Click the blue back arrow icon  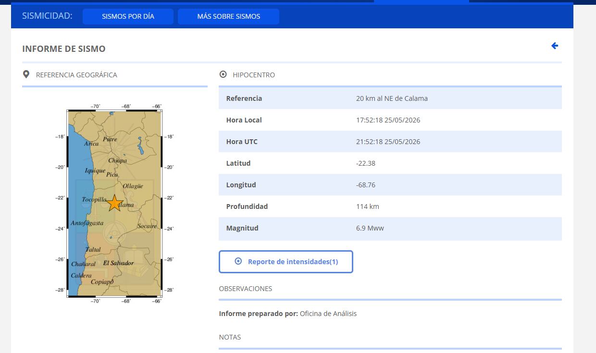click(x=555, y=46)
